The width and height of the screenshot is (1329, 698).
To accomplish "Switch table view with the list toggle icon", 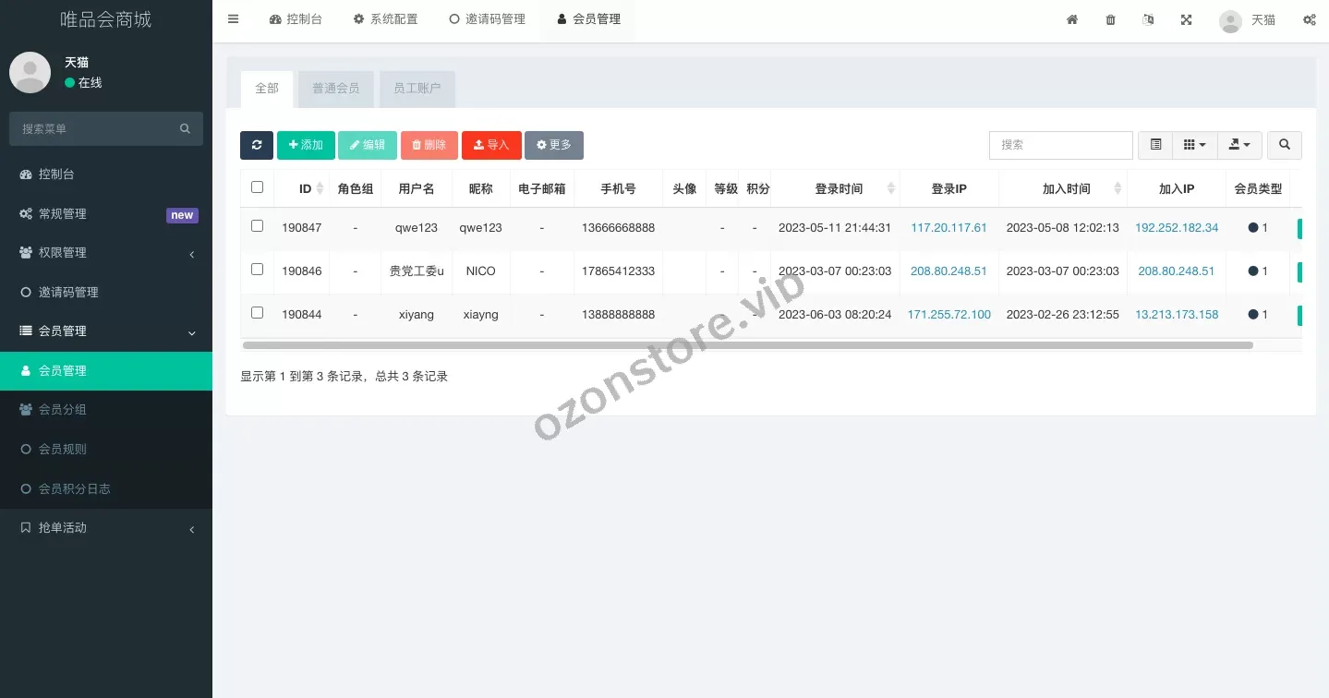I will tap(1155, 145).
